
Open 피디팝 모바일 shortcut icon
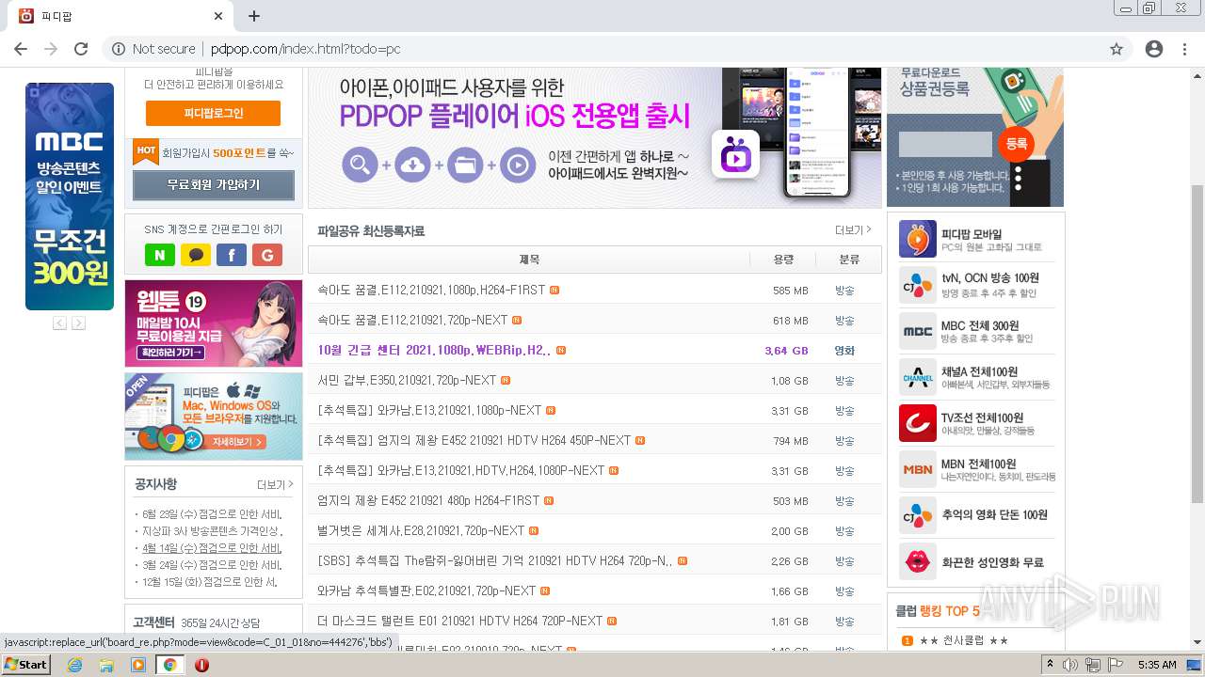pyautogui.click(x=918, y=239)
